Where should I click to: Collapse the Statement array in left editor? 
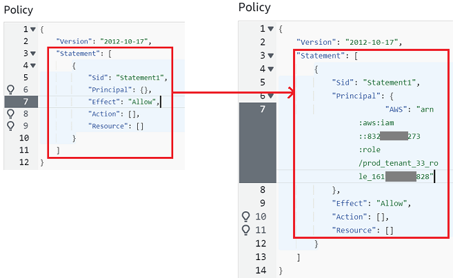[x=33, y=54]
